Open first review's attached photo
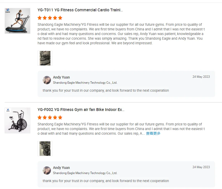The width and height of the screenshot is (222, 189). pyautogui.click(x=45, y=58)
